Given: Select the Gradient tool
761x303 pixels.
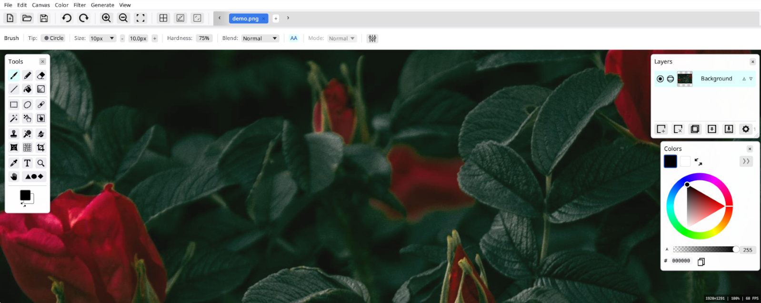Looking at the screenshot, I should (41, 89).
